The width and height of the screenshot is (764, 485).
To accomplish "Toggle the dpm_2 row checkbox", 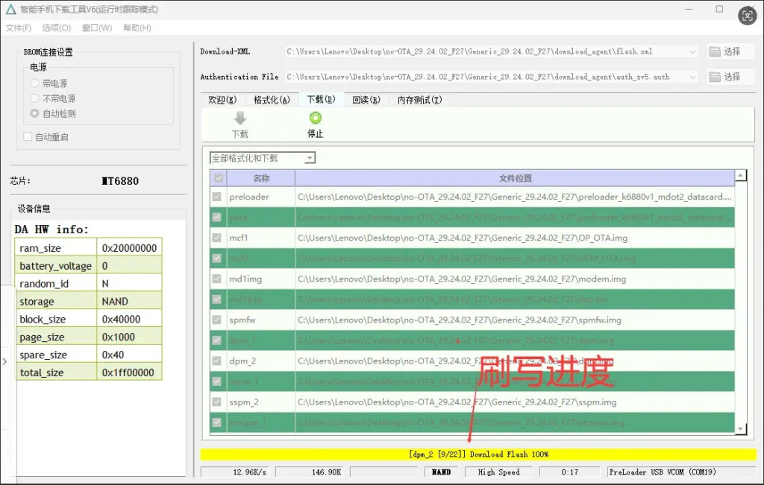I will pyautogui.click(x=217, y=361).
